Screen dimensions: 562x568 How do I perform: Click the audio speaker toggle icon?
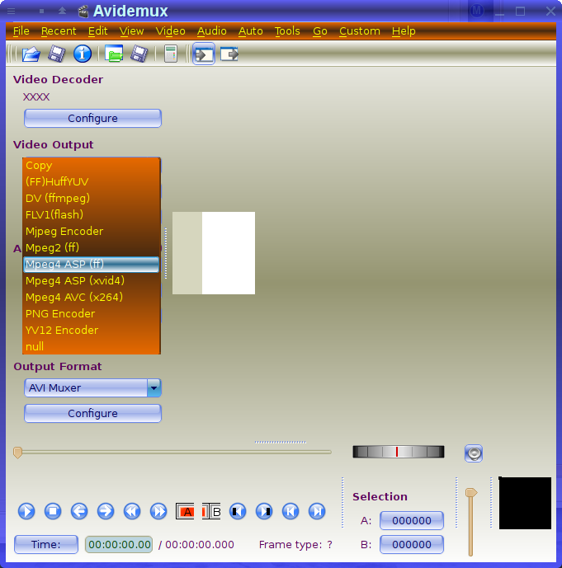pos(474,453)
